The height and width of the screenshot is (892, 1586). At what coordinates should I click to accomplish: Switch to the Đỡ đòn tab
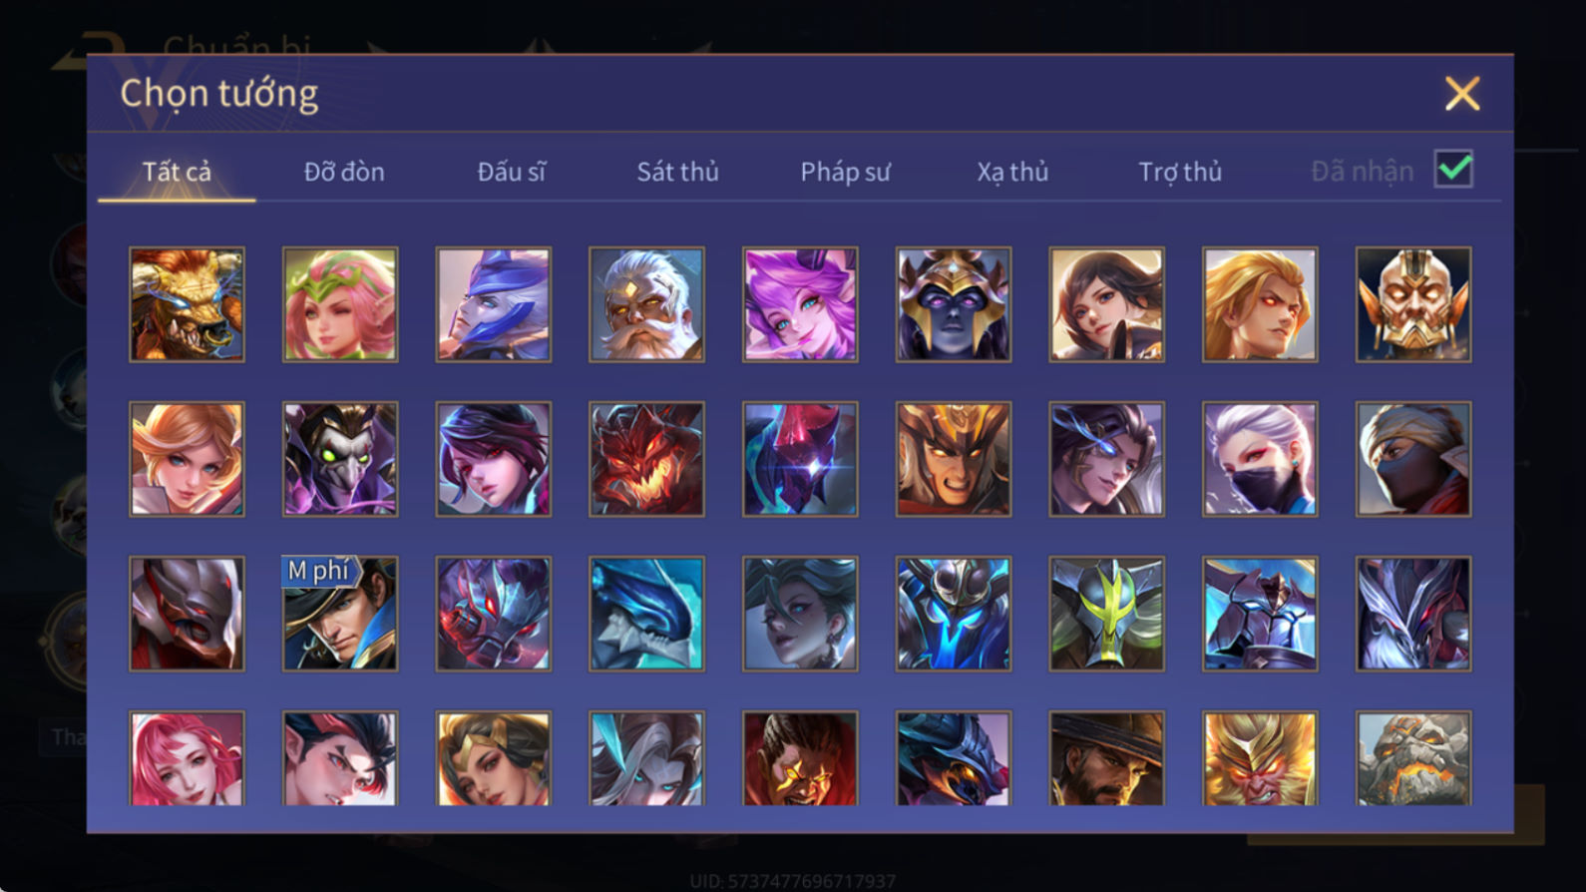[x=344, y=172]
